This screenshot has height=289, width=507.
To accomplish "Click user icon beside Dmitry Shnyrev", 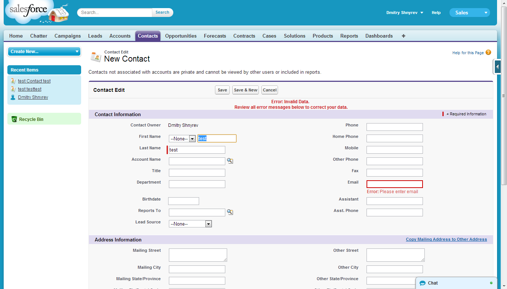I will point(13,97).
